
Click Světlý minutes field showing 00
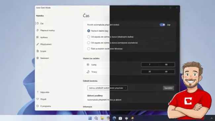[166, 64]
